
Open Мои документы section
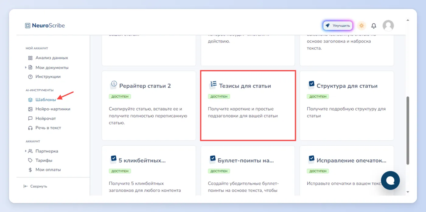52,68
